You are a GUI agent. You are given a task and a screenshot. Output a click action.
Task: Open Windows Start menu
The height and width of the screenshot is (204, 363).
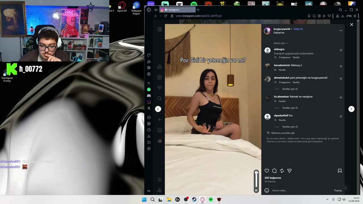coord(144,199)
